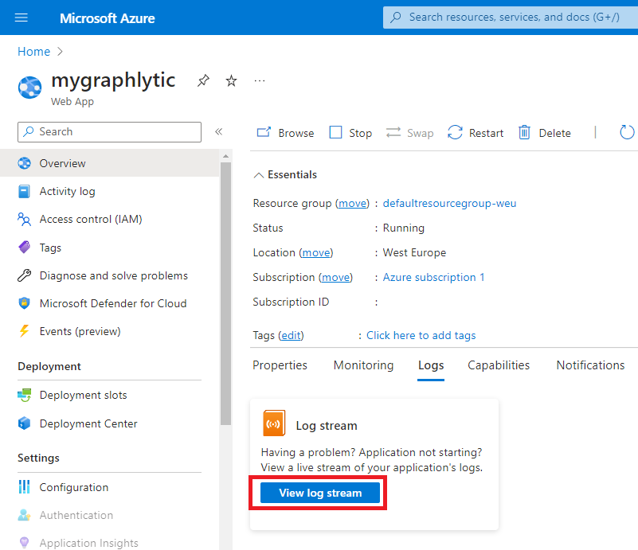Go to Deployment Center
This screenshot has height=550, width=638.
click(x=88, y=423)
